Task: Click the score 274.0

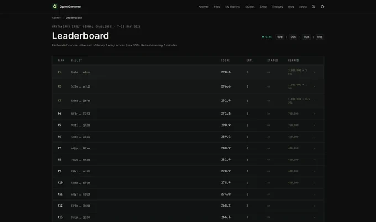Action: click(x=226, y=194)
